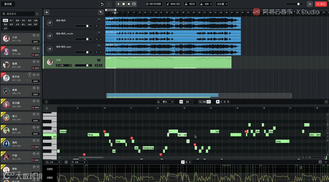Adjust the 怪枝-晚风_bgm volume slider
Viewport: 329px width, 182px height.
coord(83,52)
